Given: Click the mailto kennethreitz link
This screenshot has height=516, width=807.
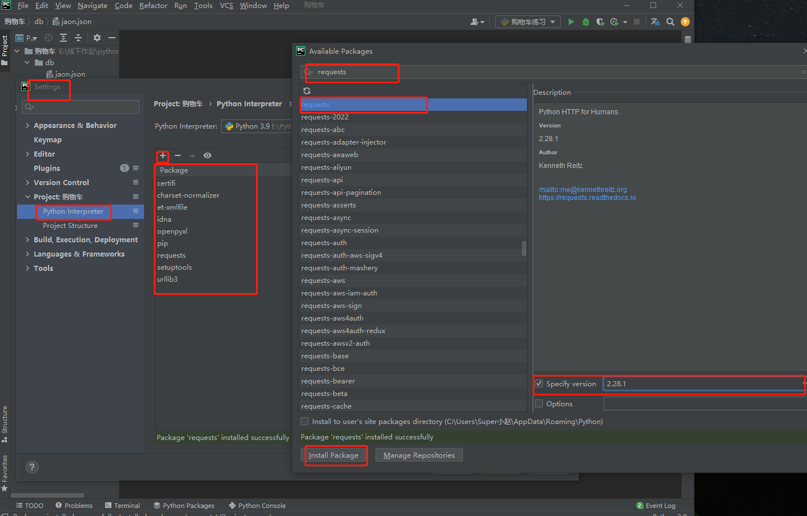Looking at the screenshot, I should tap(582, 190).
